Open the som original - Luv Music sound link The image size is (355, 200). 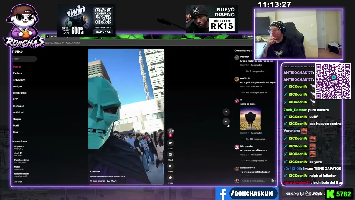click(105, 181)
